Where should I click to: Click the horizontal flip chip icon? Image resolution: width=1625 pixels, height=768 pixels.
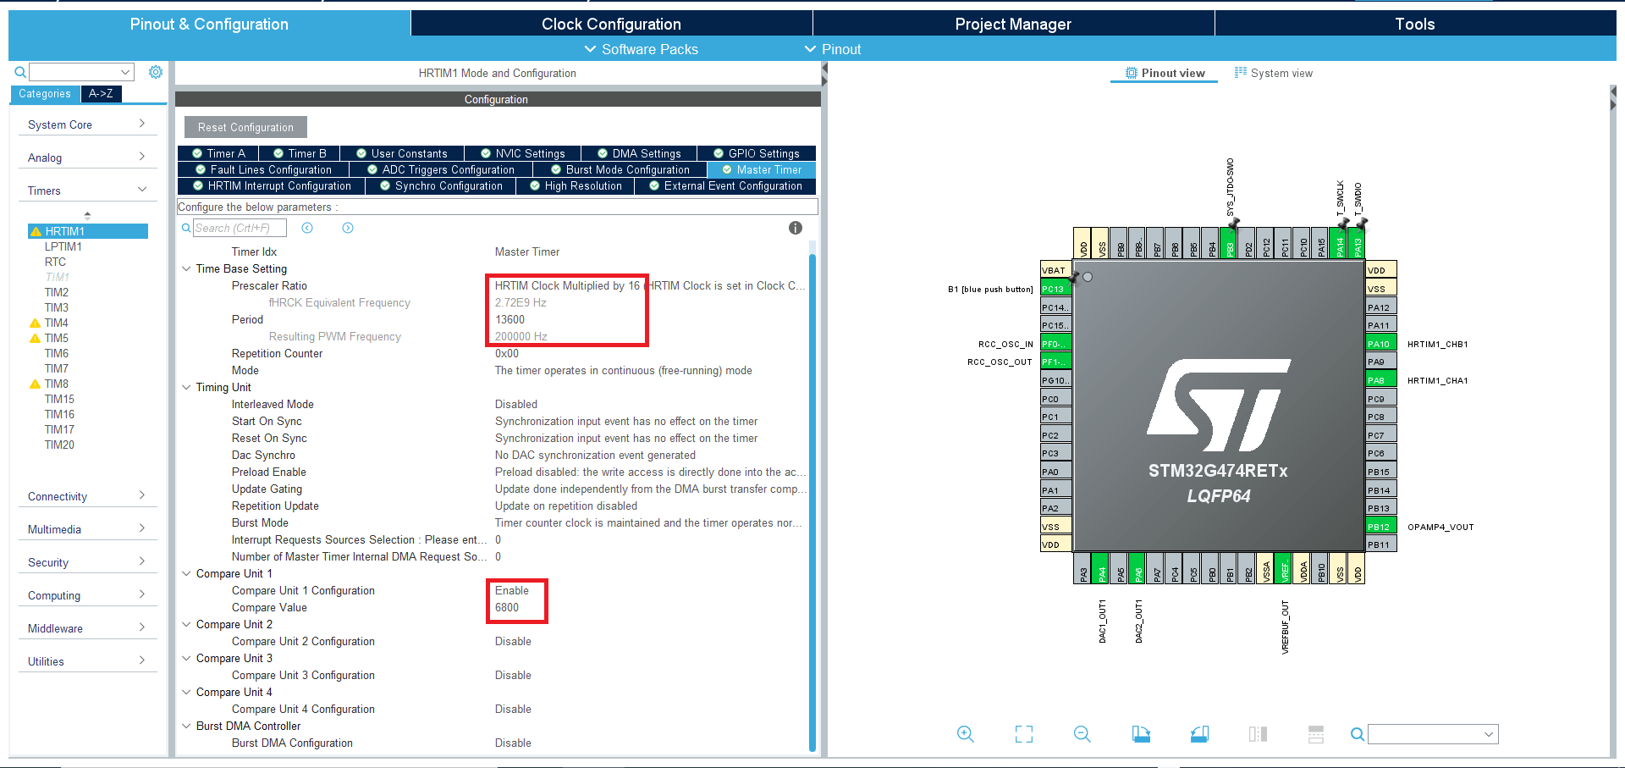click(1258, 734)
